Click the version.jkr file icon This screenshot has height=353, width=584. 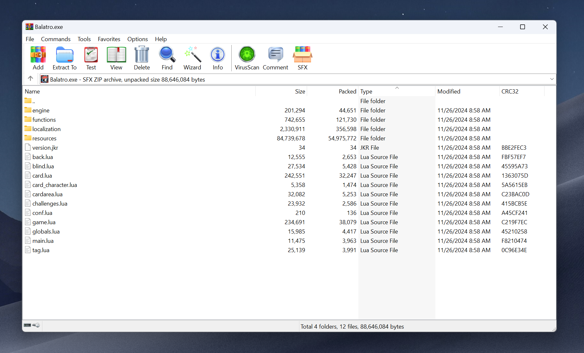click(28, 147)
